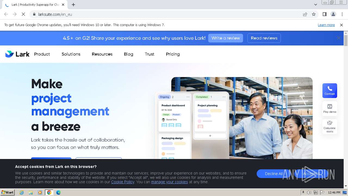Image resolution: width=348 pixels, height=196 pixels.
Task: Click the Ongoing status label
Action: click(x=164, y=97)
